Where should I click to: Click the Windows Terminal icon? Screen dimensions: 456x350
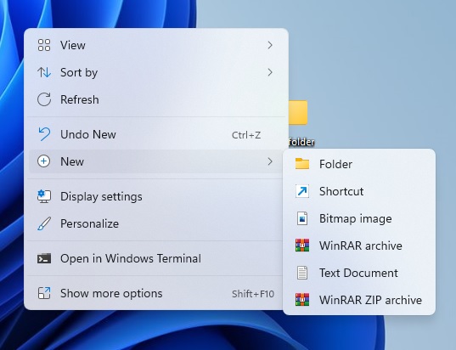pos(44,258)
